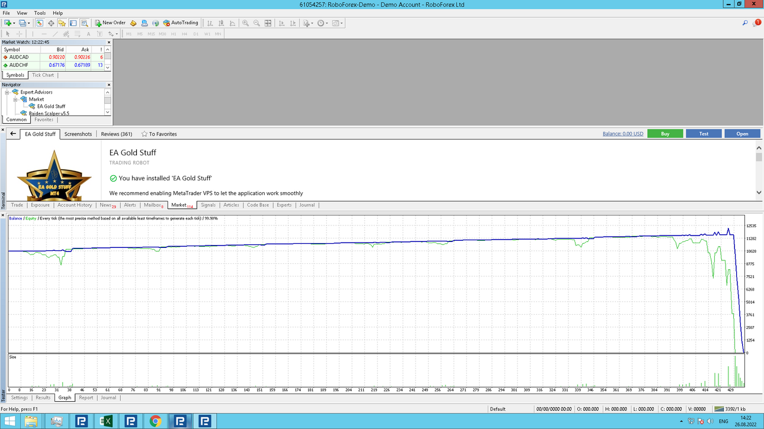
Task: Open the new chart dropdown arrow
Action: pos(14,24)
